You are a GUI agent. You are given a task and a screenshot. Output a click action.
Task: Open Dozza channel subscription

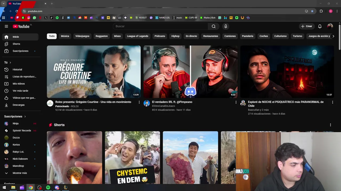point(20,138)
